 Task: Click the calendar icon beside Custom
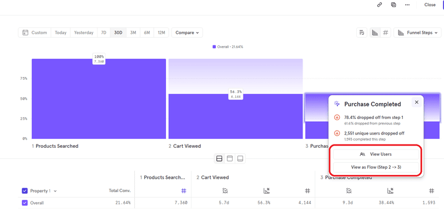25,33
